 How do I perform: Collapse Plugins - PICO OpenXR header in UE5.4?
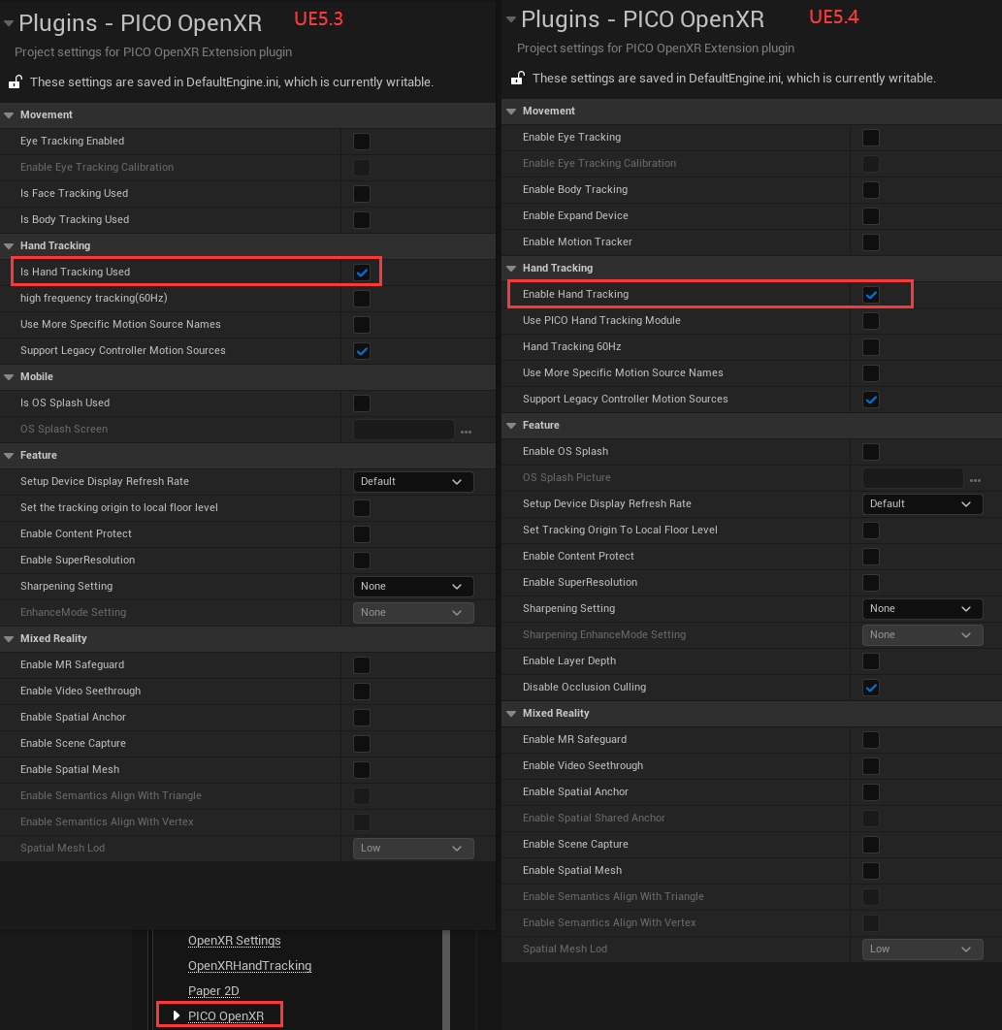click(x=511, y=19)
